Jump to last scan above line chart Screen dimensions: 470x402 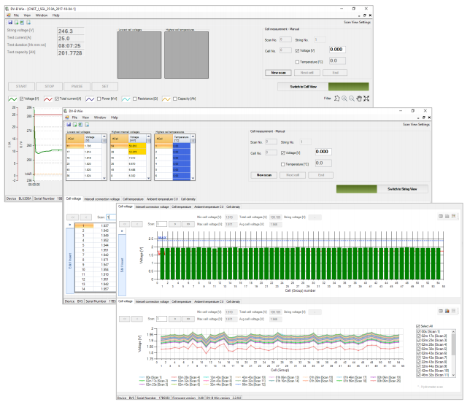[188, 319]
